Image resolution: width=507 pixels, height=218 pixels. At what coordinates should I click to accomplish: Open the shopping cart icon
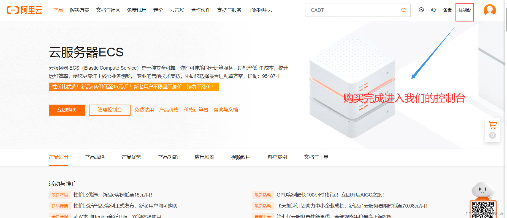492,125
